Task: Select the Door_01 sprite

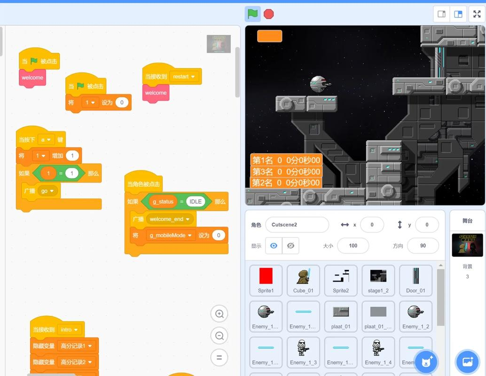Action: (415, 281)
